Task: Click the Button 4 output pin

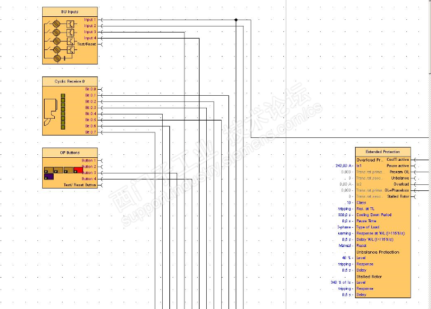Action: coord(100,179)
